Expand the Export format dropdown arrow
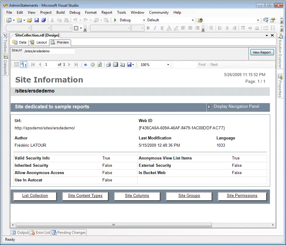The width and height of the screenshot is (286, 245). point(133,65)
